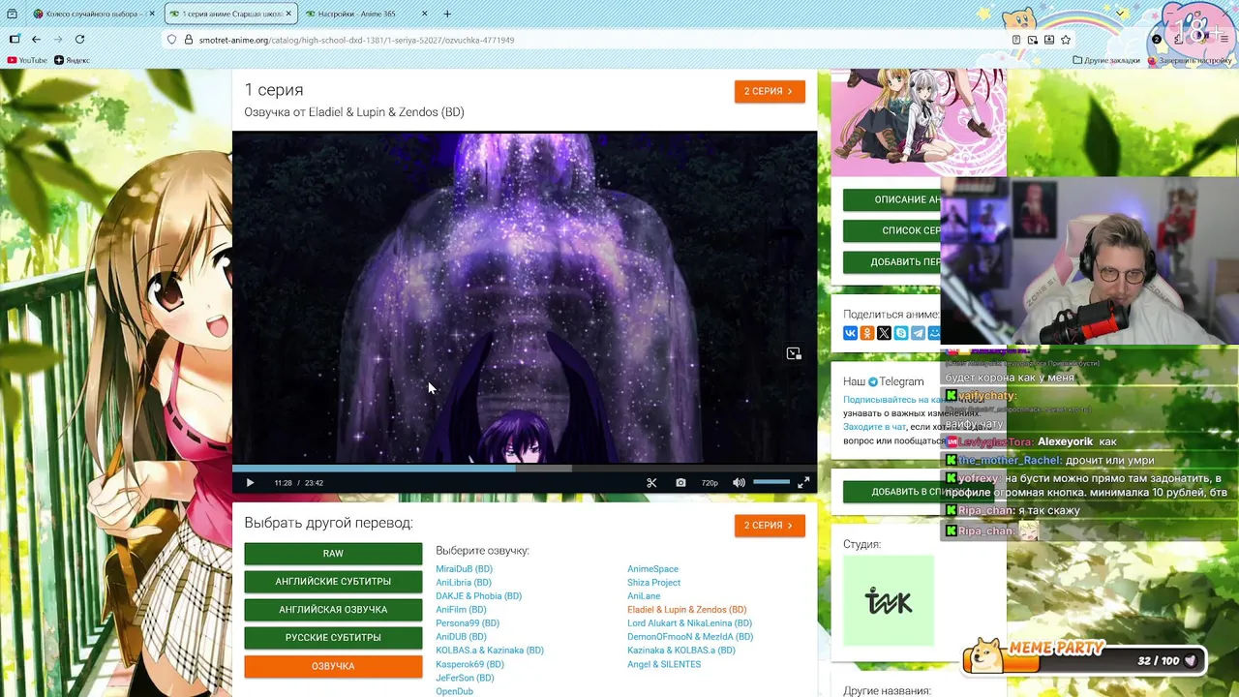The image size is (1239, 697).
Task: Click the address bar URL
Action: tap(356, 40)
